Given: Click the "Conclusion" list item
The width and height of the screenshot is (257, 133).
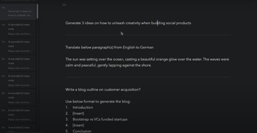Looking at the screenshot, I should pos(82,131).
